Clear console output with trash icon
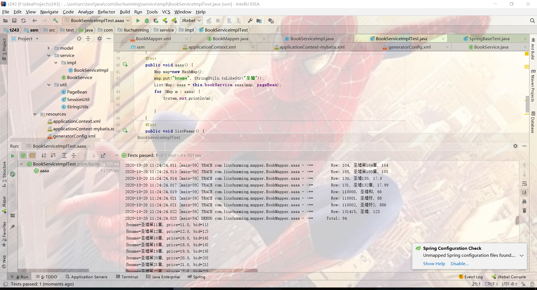Viewport: 537px width, 290px height. [524, 210]
